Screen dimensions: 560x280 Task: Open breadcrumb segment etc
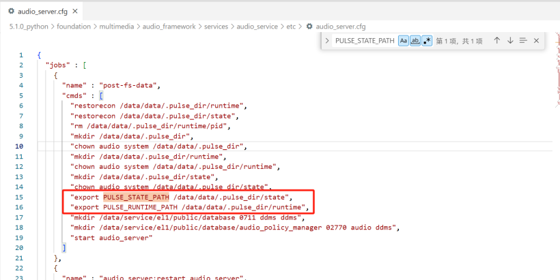291,27
